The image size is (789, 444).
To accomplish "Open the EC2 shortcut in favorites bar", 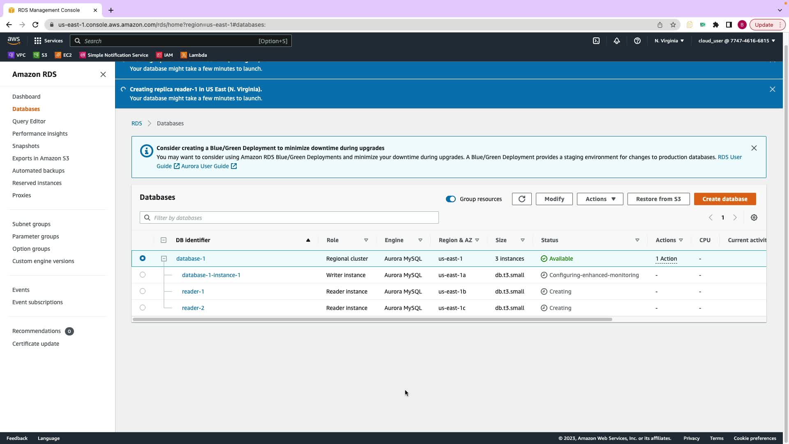I will (x=63, y=55).
